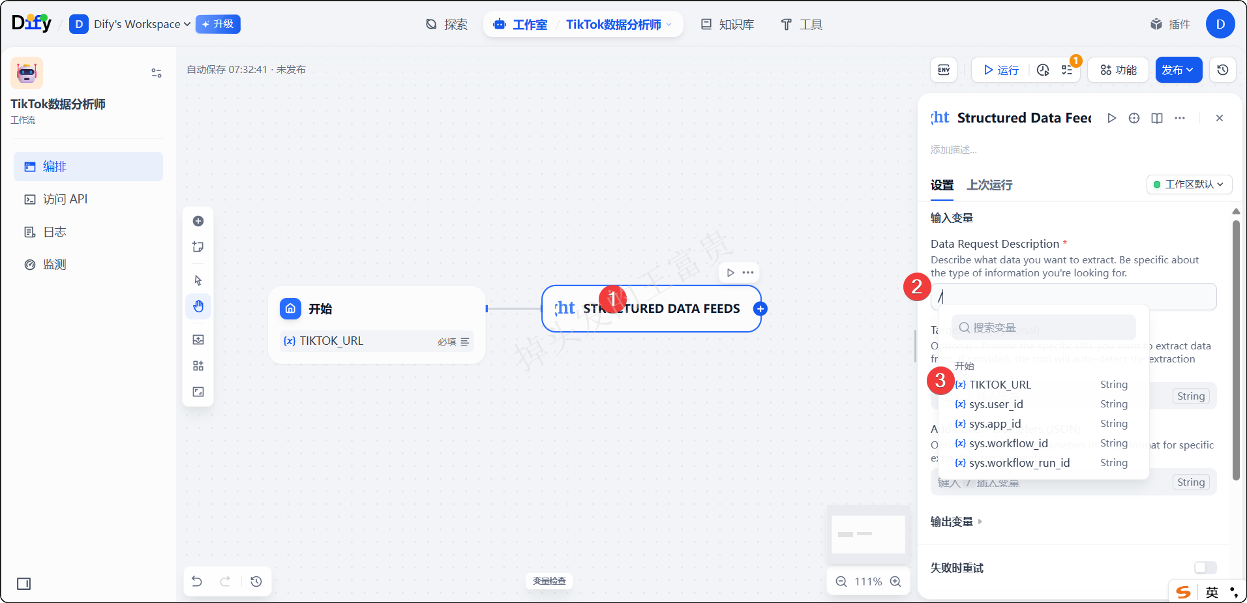
Task: Add a node with plus icon
Action: click(198, 221)
